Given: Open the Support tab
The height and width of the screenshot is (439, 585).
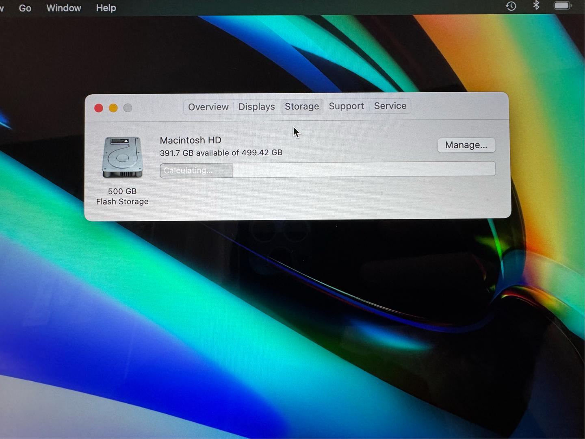Looking at the screenshot, I should coord(346,106).
